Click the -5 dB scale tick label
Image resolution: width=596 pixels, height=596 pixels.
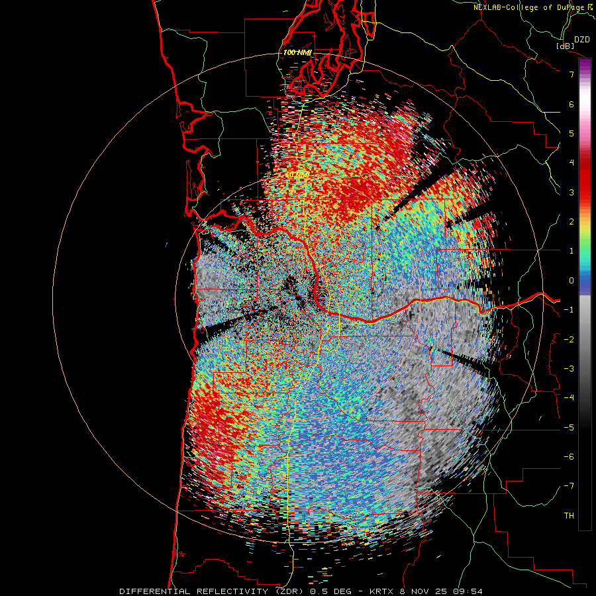[x=569, y=428]
